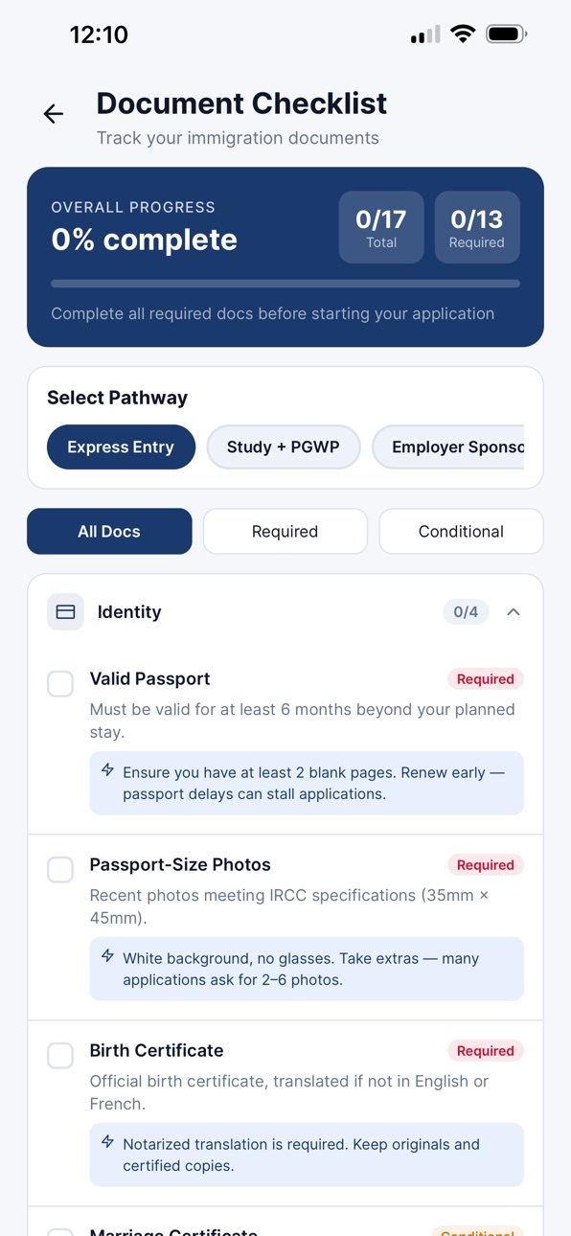Image resolution: width=571 pixels, height=1236 pixels.
Task: Open the All Docs tab
Action: pos(109,532)
